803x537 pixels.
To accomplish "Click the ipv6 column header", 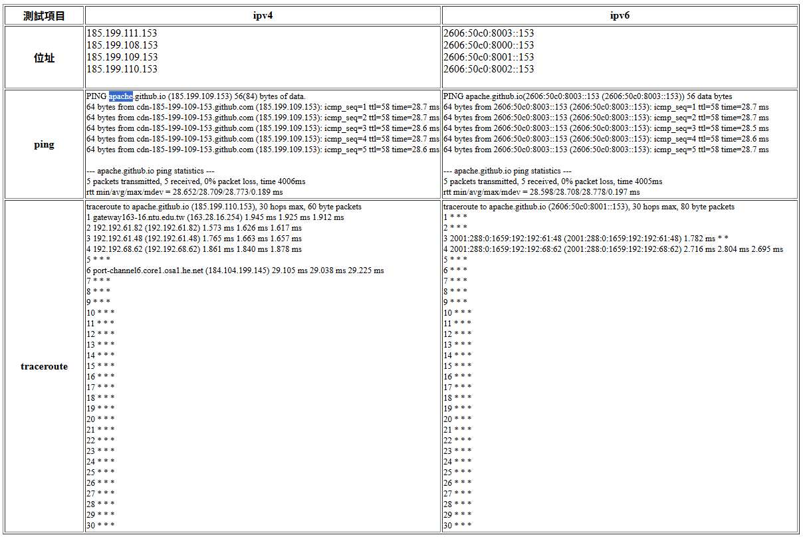I will 620,16.
